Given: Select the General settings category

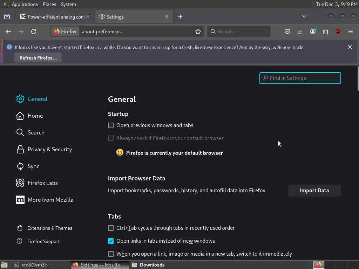Looking at the screenshot, I should coord(32,99).
